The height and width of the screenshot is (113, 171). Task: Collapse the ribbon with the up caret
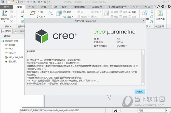(155, 6)
